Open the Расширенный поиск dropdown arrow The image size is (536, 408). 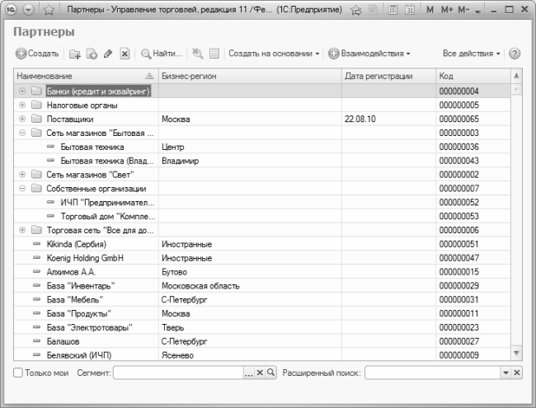tap(506, 373)
